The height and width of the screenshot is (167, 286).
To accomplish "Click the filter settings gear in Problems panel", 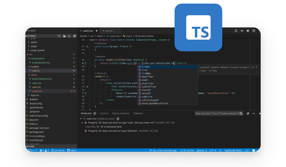I will coord(241,114).
